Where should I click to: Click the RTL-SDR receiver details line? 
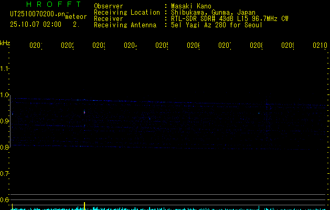229,18
